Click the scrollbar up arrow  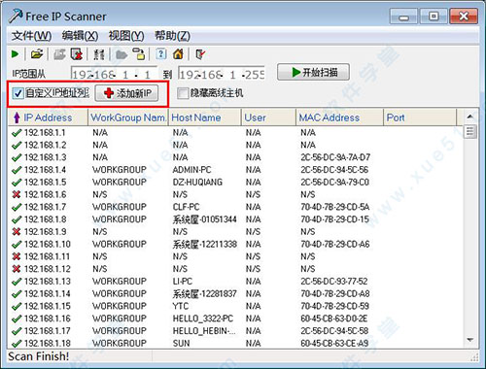pyautogui.click(x=470, y=117)
